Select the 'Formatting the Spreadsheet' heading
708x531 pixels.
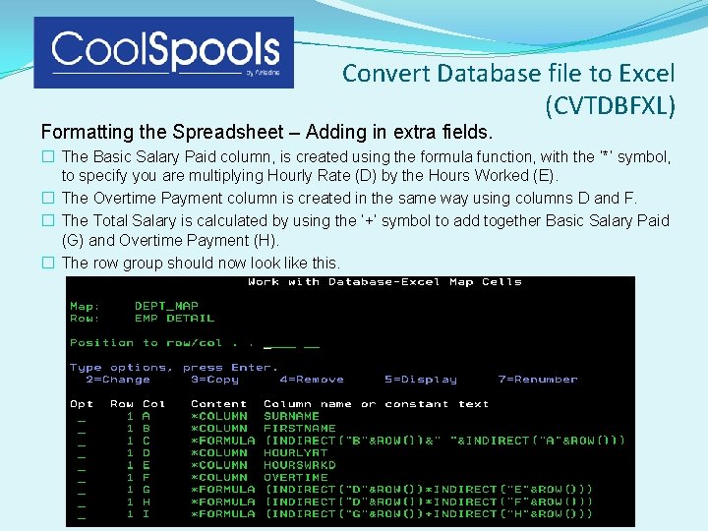point(266,132)
